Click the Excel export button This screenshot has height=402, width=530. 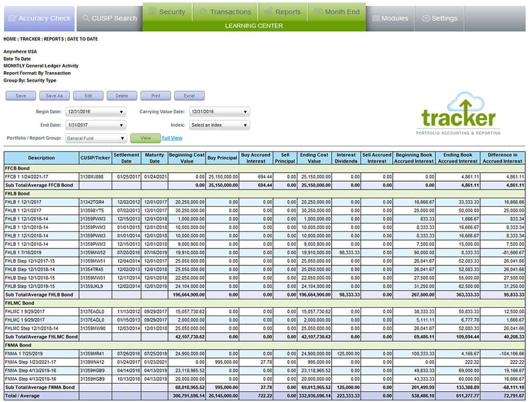point(189,96)
